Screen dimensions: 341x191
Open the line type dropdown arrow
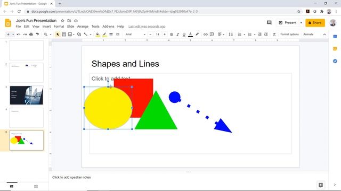91,34
